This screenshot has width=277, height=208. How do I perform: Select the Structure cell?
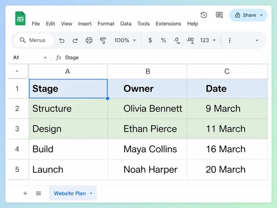click(68, 109)
